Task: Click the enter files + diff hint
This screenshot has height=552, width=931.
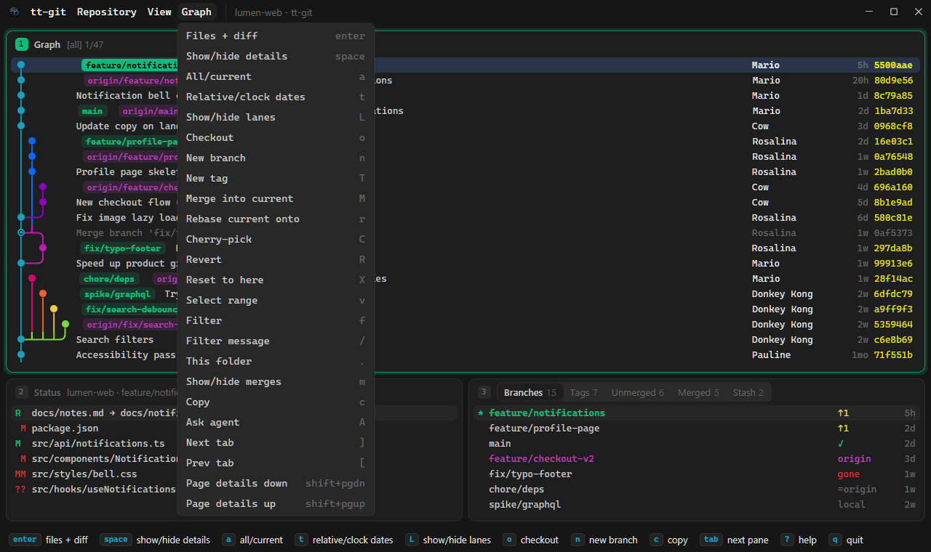Action: 49,540
